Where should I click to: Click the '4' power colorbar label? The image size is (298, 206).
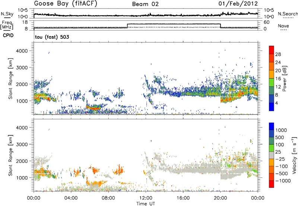coord(276,103)
